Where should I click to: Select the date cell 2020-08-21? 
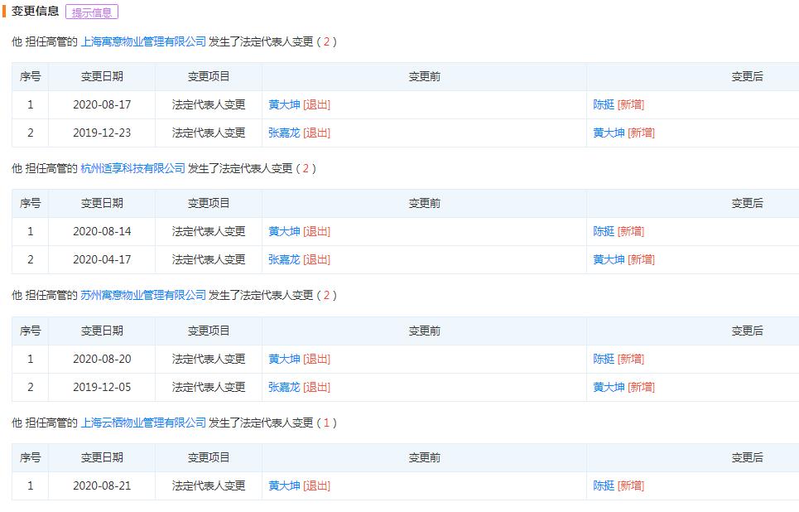point(102,485)
